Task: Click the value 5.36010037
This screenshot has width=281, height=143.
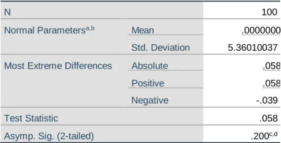Action: tap(253, 48)
